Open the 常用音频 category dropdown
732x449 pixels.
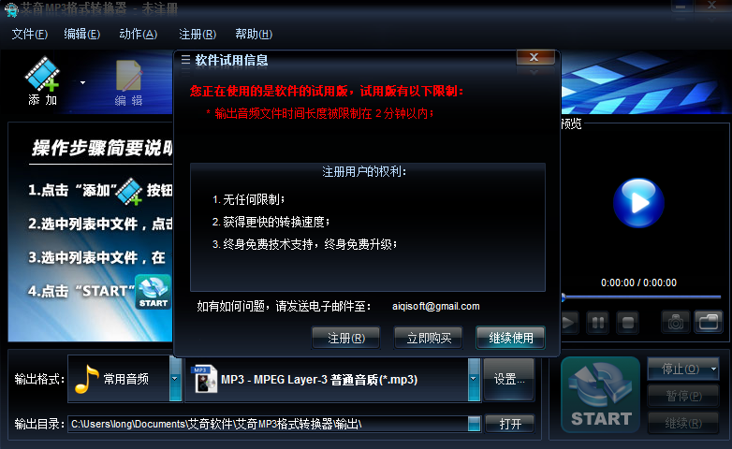point(175,379)
